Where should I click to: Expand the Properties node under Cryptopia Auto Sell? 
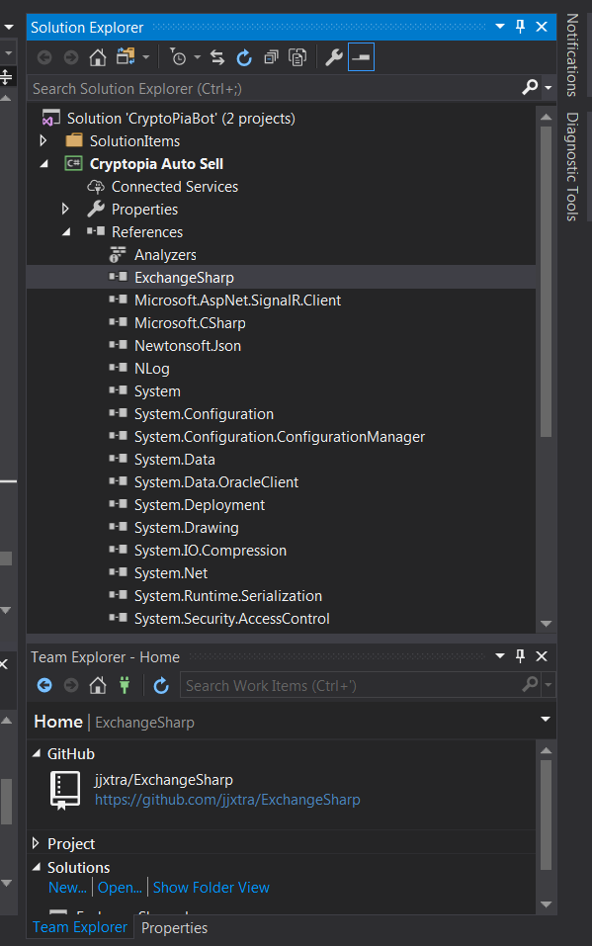click(66, 209)
